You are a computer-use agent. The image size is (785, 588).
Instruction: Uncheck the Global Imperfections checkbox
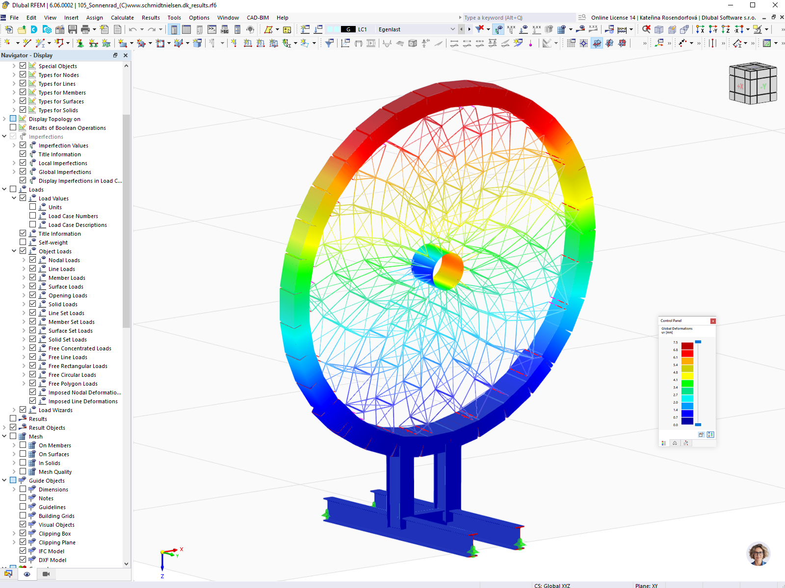[23, 171]
